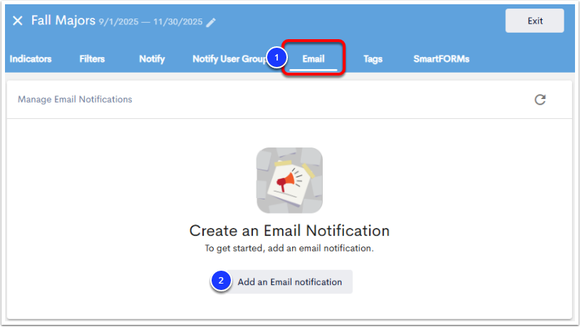
Task: Refresh the Manage Email Notifications list
Action: click(540, 100)
